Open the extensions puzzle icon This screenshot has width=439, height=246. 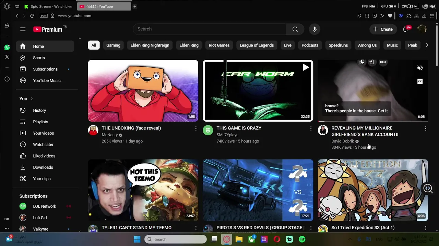(409, 16)
